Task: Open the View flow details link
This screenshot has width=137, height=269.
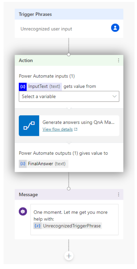Action: 58,129
